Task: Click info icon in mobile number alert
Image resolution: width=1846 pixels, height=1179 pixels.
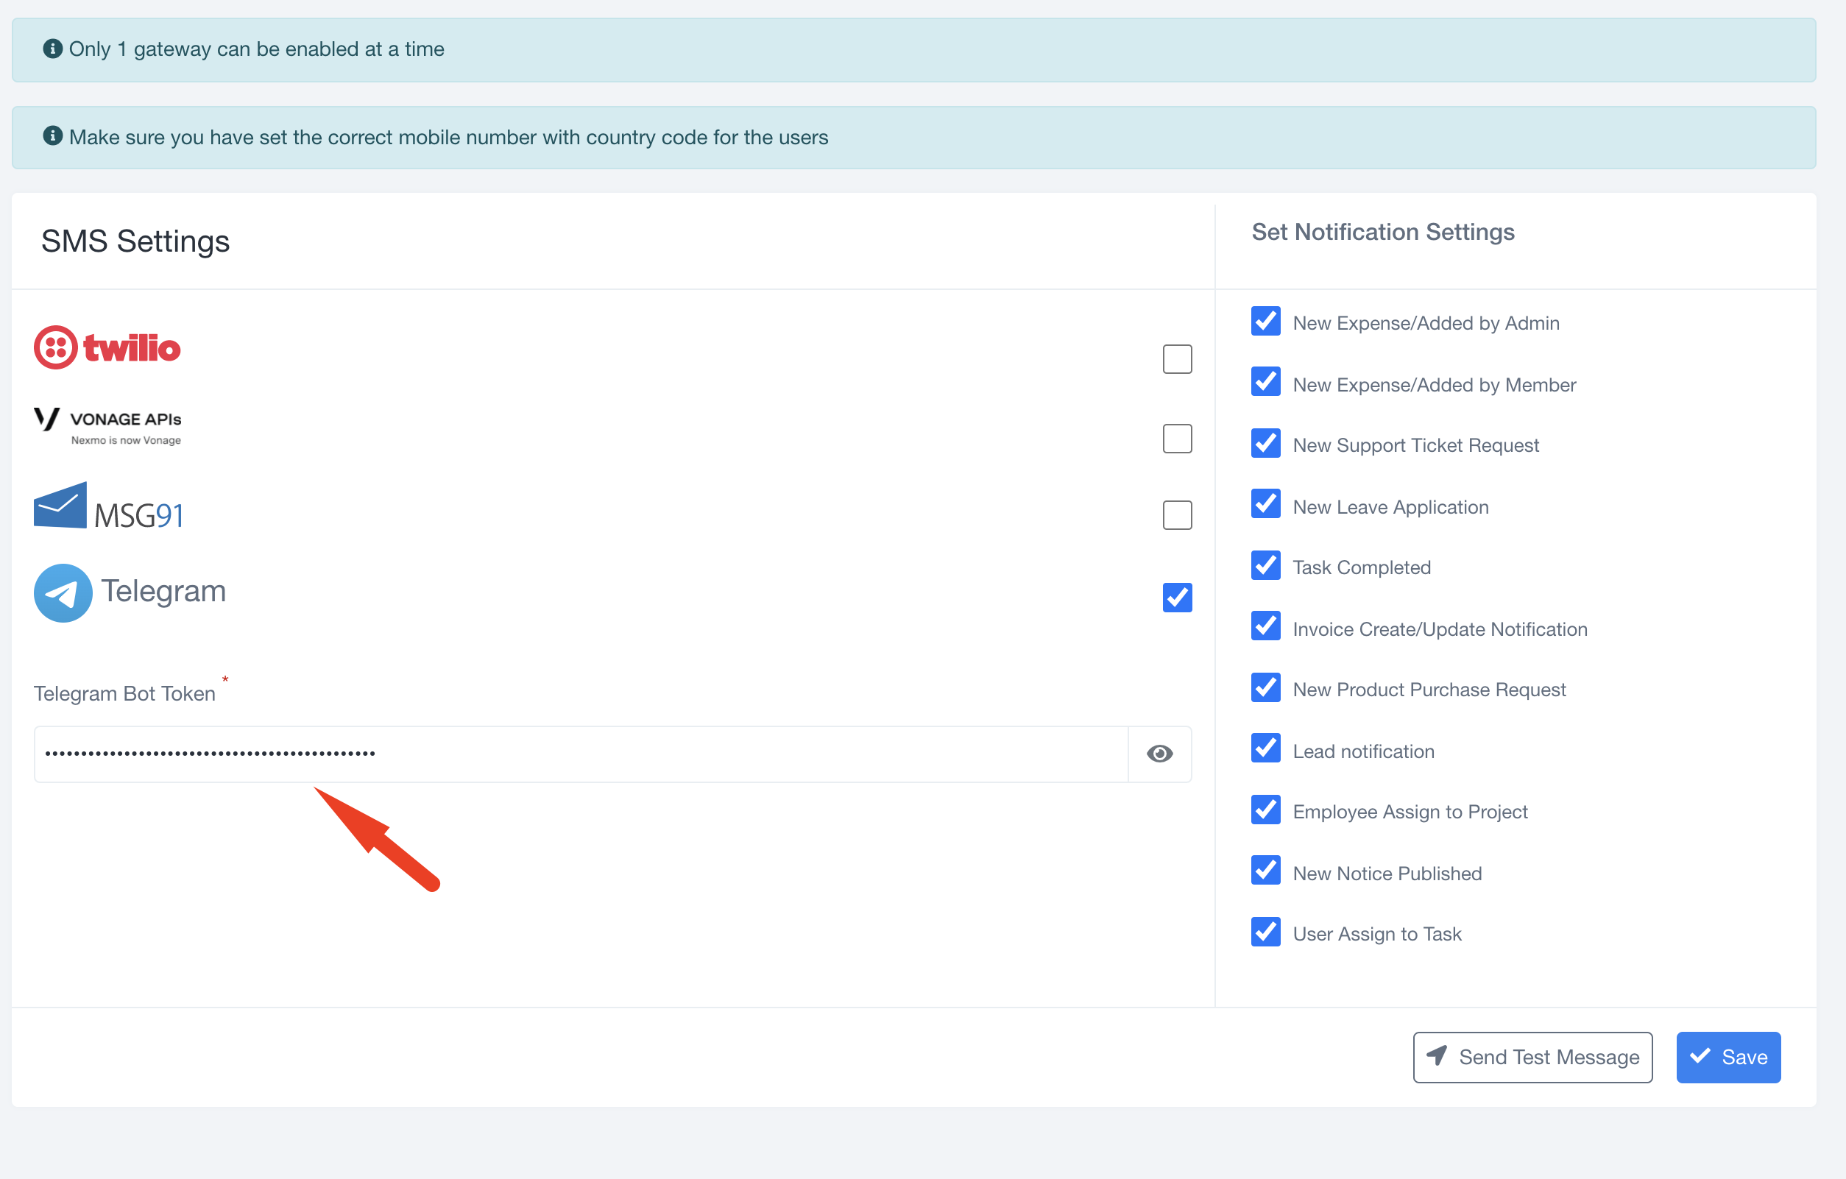Action: pyautogui.click(x=52, y=136)
